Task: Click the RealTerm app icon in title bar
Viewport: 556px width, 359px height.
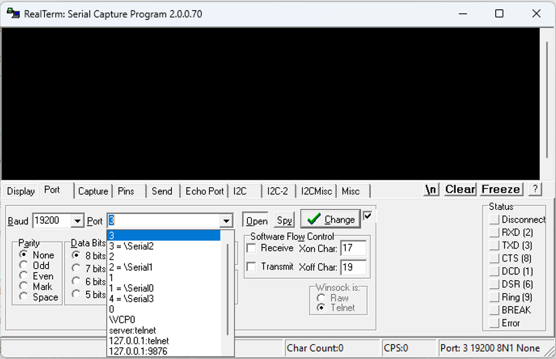Action: [13, 14]
